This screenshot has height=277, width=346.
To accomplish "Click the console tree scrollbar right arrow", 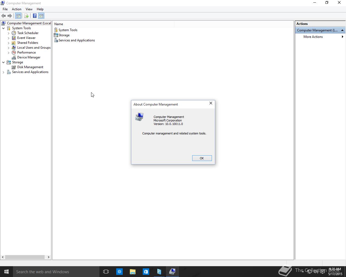I will tap(49, 257).
